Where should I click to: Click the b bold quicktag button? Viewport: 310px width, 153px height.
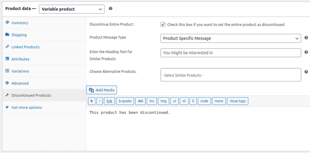pyautogui.click(x=91, y=101)
